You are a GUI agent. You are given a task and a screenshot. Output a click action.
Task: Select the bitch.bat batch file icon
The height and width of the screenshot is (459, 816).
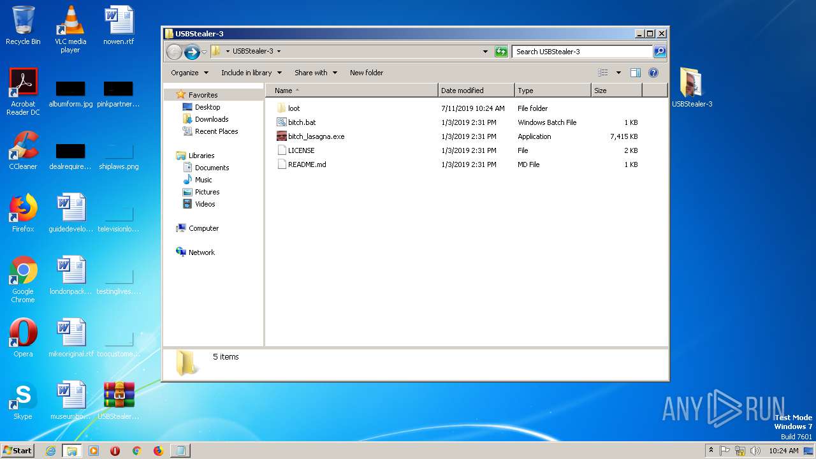(282, 122)
